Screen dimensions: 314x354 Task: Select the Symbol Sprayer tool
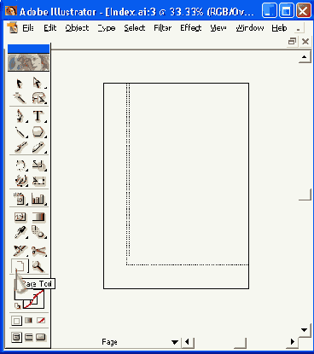point(20,199)
